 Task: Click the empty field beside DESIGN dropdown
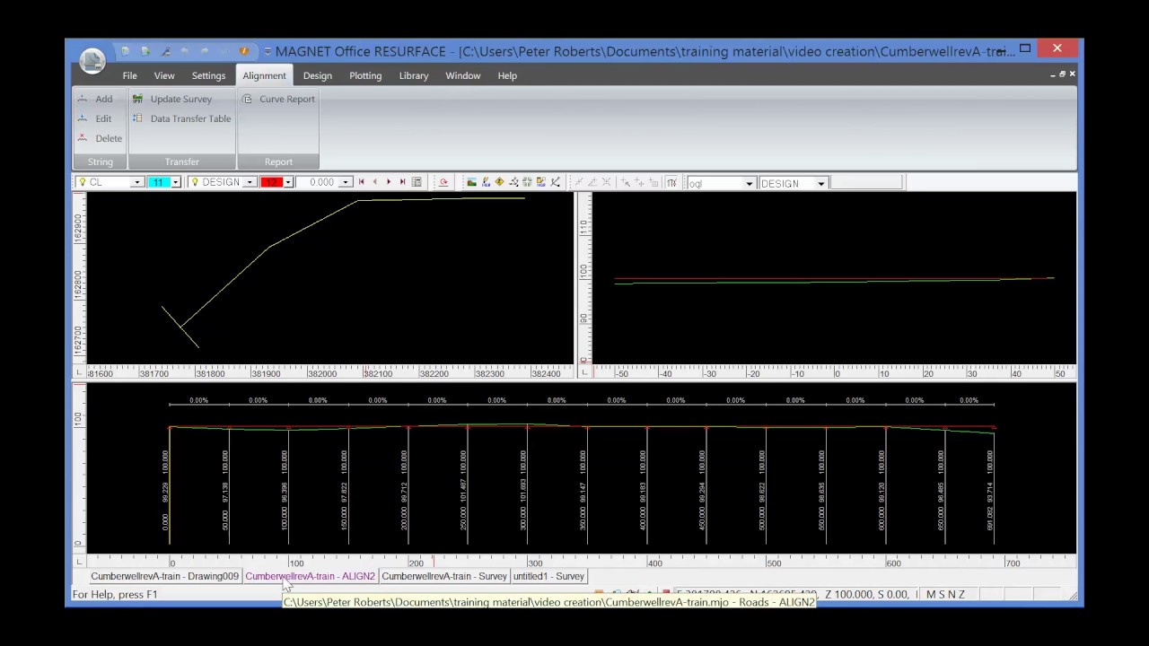coord(866,182)
